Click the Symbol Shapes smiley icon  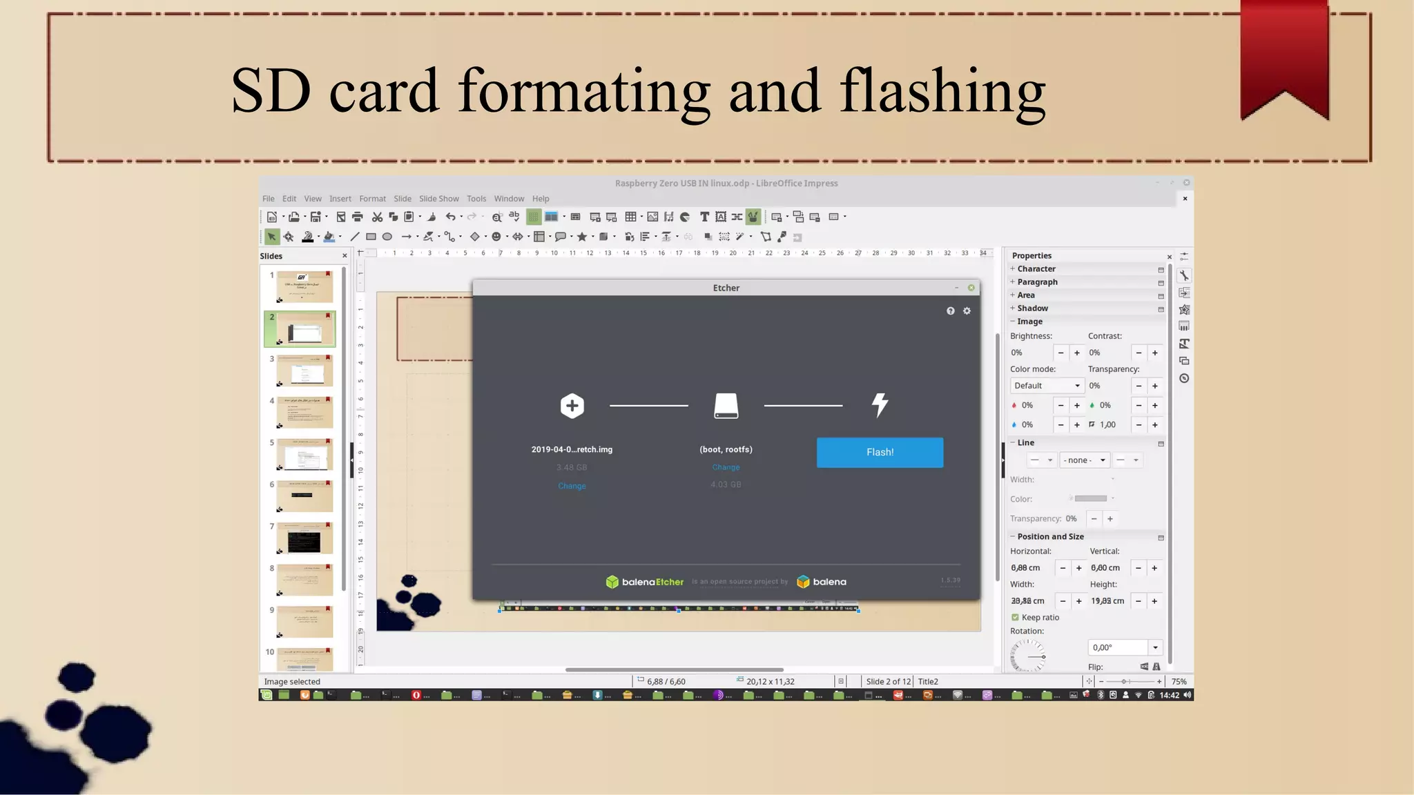496,237
